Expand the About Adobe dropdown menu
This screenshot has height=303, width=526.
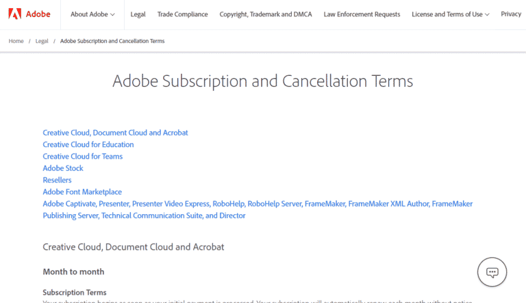pos(92,14)
